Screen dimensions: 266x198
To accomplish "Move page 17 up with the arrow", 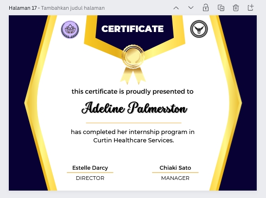I will pyautogui.click(x=176, y=8).
